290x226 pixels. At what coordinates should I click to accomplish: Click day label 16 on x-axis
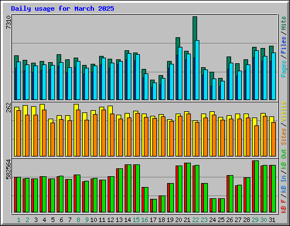point(144,220)
